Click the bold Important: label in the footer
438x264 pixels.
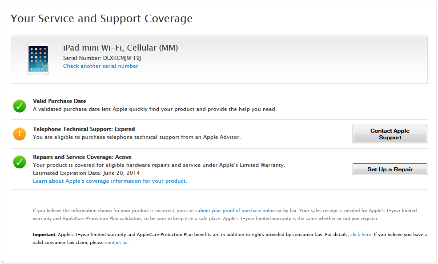point(44,235)
